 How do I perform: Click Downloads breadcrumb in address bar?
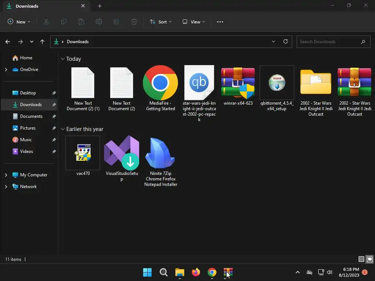point(78,42)
